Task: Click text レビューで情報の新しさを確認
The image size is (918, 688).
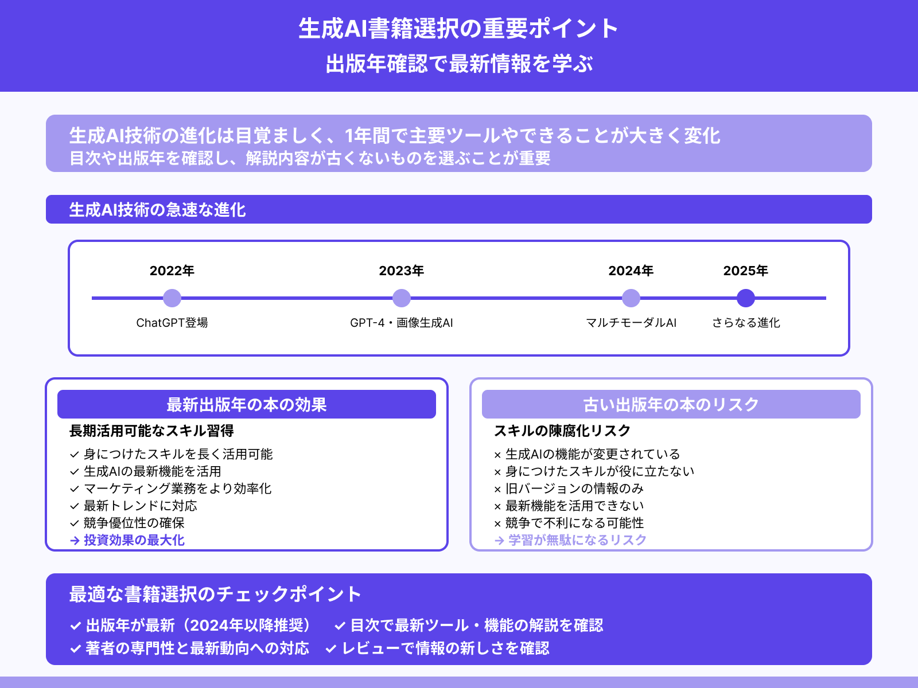Action: pos(446,648)
